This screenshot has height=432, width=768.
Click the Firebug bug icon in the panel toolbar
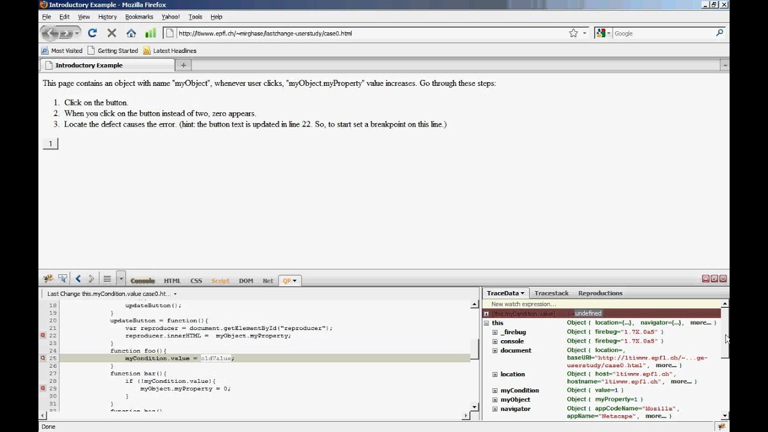(x=48, y=278)
